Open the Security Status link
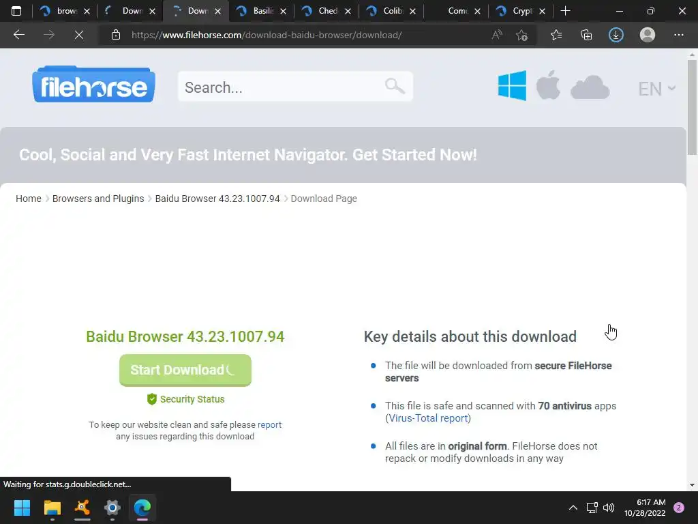 click(185, 399)
